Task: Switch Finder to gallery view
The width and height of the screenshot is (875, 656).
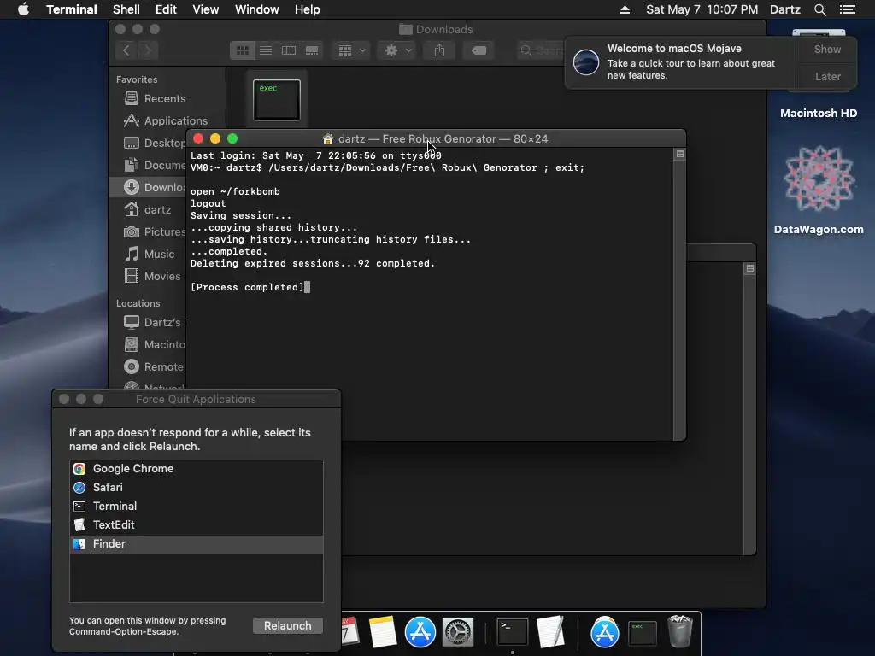Action: click(312, 50)
